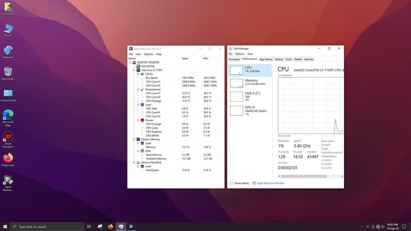Click the Temperatures thermometer icon
This screenshot has height=231, width=411.
142,89
